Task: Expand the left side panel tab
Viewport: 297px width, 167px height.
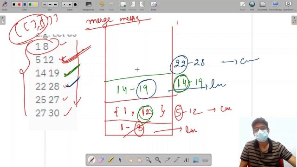Action: click(2, 20)
